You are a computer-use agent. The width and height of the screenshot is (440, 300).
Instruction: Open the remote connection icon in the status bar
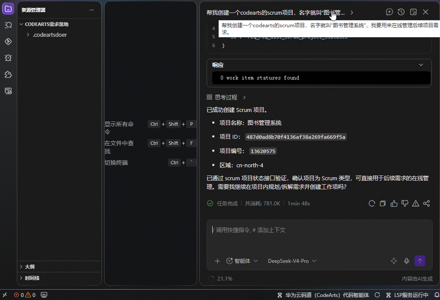tap(5, 295)
